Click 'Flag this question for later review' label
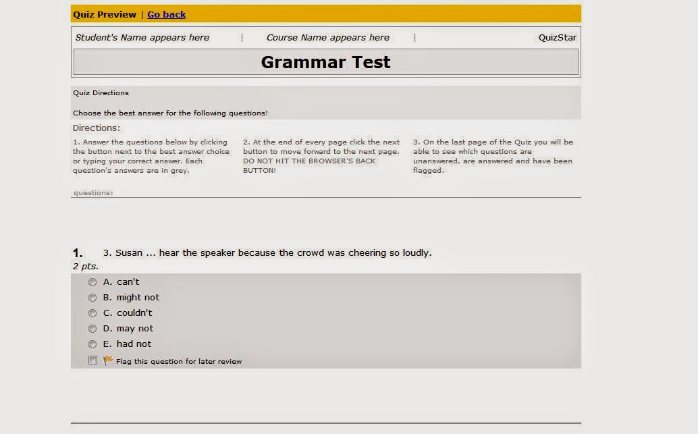 (x=178, y=362)
